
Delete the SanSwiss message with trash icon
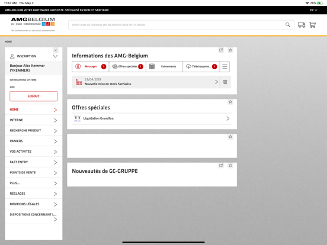click(x=225, y=82)
